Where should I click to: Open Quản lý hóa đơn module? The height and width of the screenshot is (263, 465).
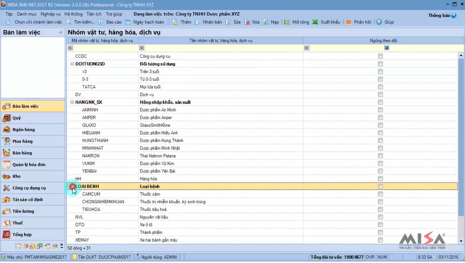click(x=33, y=165)
